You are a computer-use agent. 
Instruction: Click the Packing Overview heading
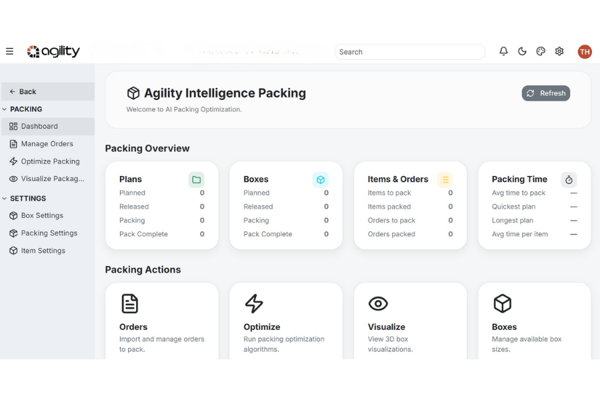147,149
